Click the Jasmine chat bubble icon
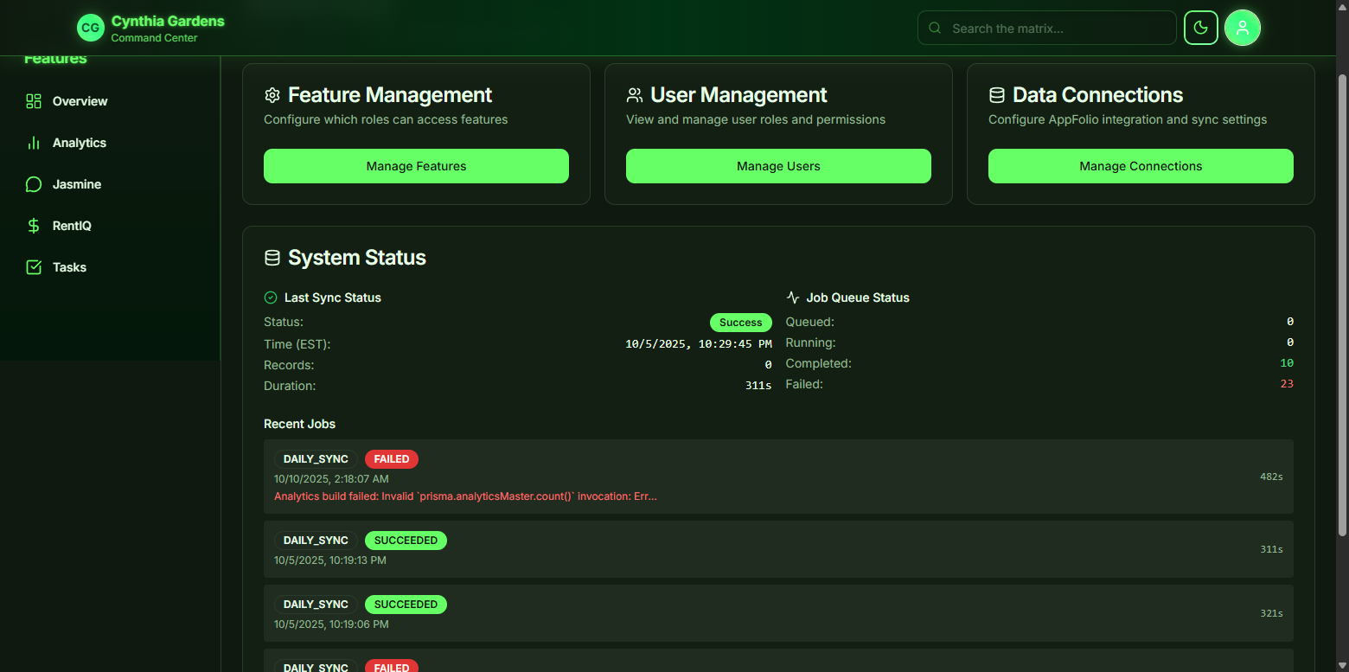 [x=34, y=184]
